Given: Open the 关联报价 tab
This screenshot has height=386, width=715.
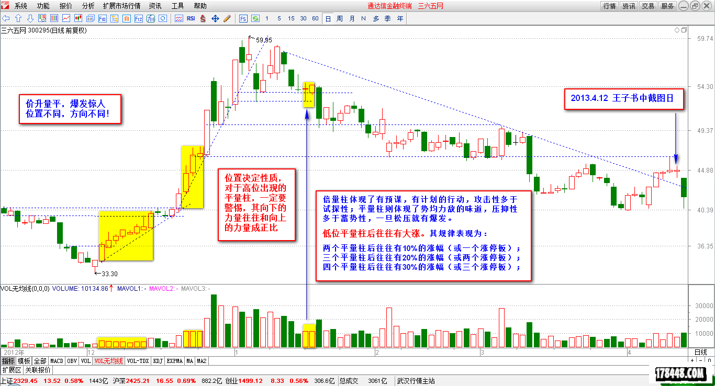Looking at the screenshot, I should (x=39, y=370).
